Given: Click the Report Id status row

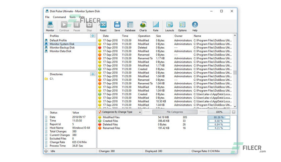Looking at the screenshot, I should point(70,125).
